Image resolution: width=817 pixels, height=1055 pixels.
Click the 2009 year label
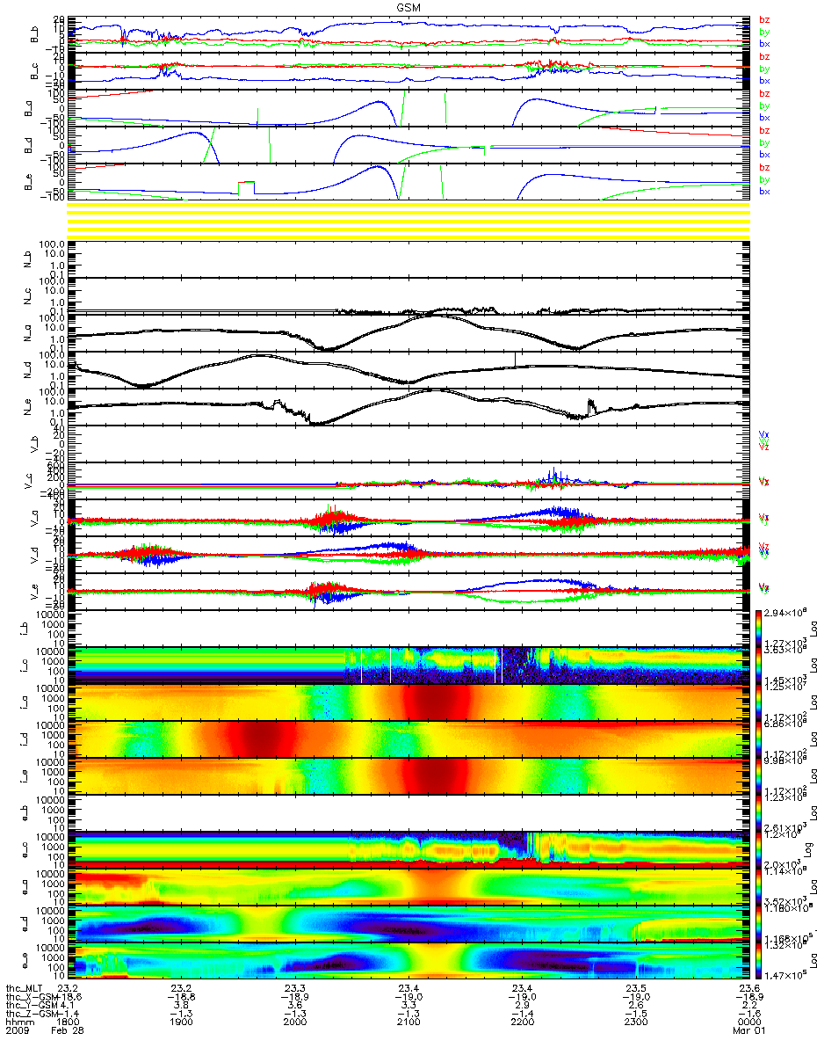[18, 1032]
